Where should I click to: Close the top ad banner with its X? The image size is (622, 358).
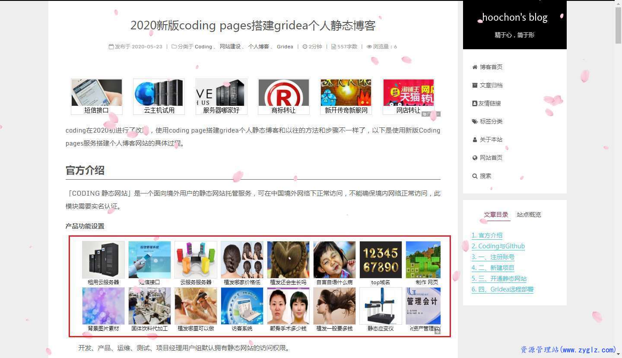438,114
